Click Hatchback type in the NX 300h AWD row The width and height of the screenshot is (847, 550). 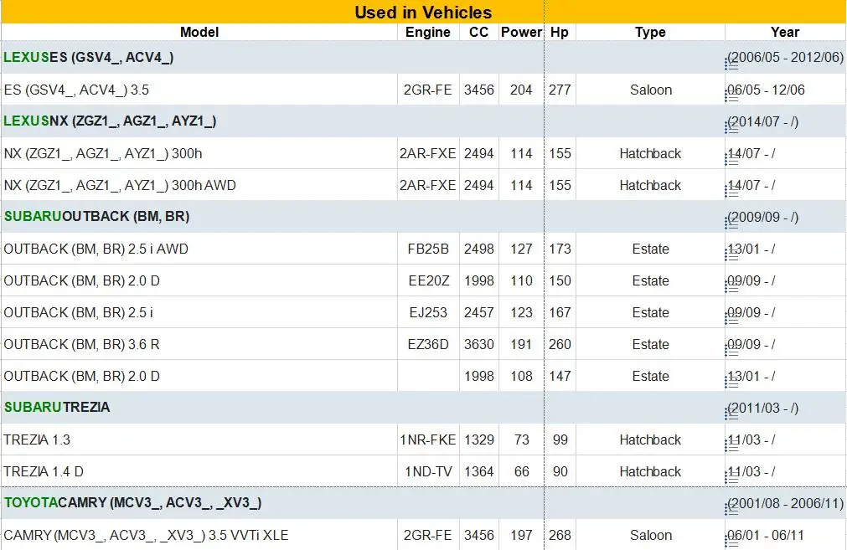click(x=650, y=185)
